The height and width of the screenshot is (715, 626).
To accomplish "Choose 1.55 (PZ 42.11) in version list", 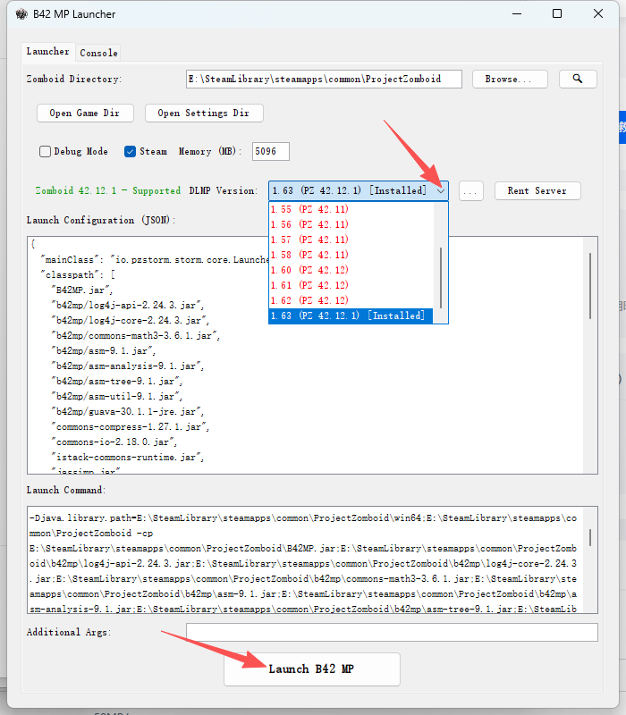I will click(310, 209).
